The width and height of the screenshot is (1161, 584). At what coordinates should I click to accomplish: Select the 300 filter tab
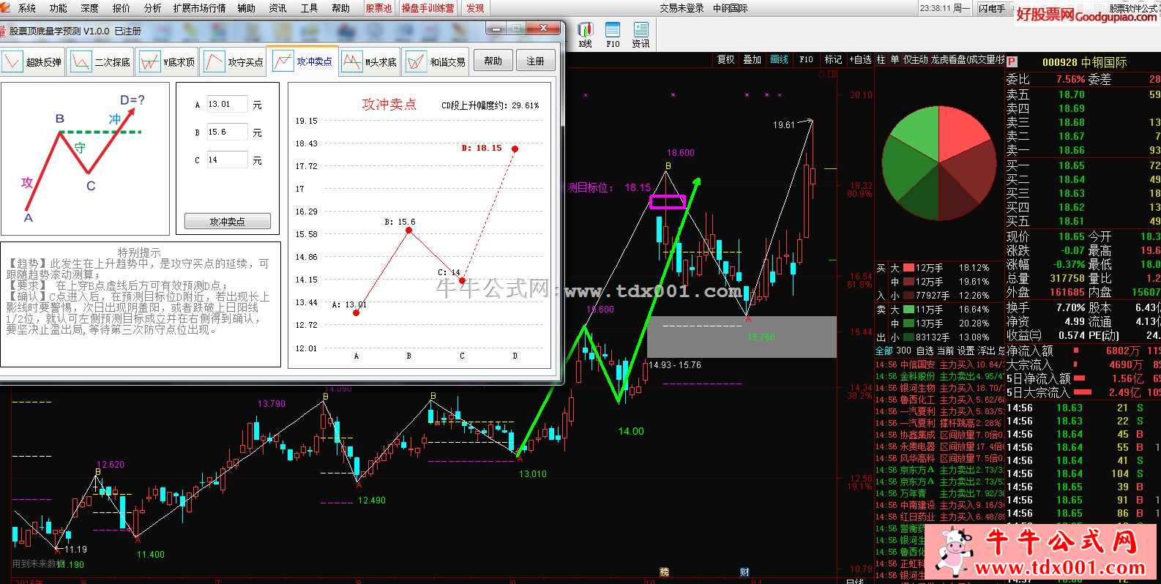(x=904, y=351)
